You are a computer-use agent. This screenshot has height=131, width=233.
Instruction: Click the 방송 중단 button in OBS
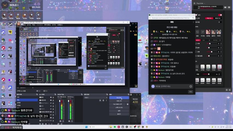coord(119,98)
